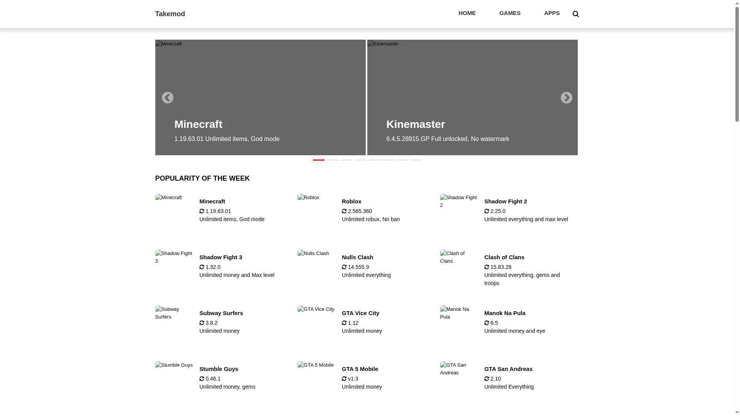Click Nulls Clash version 14.555.9
Image resolution: width=740 pixels, height=416 pixels.
[358, 267]
